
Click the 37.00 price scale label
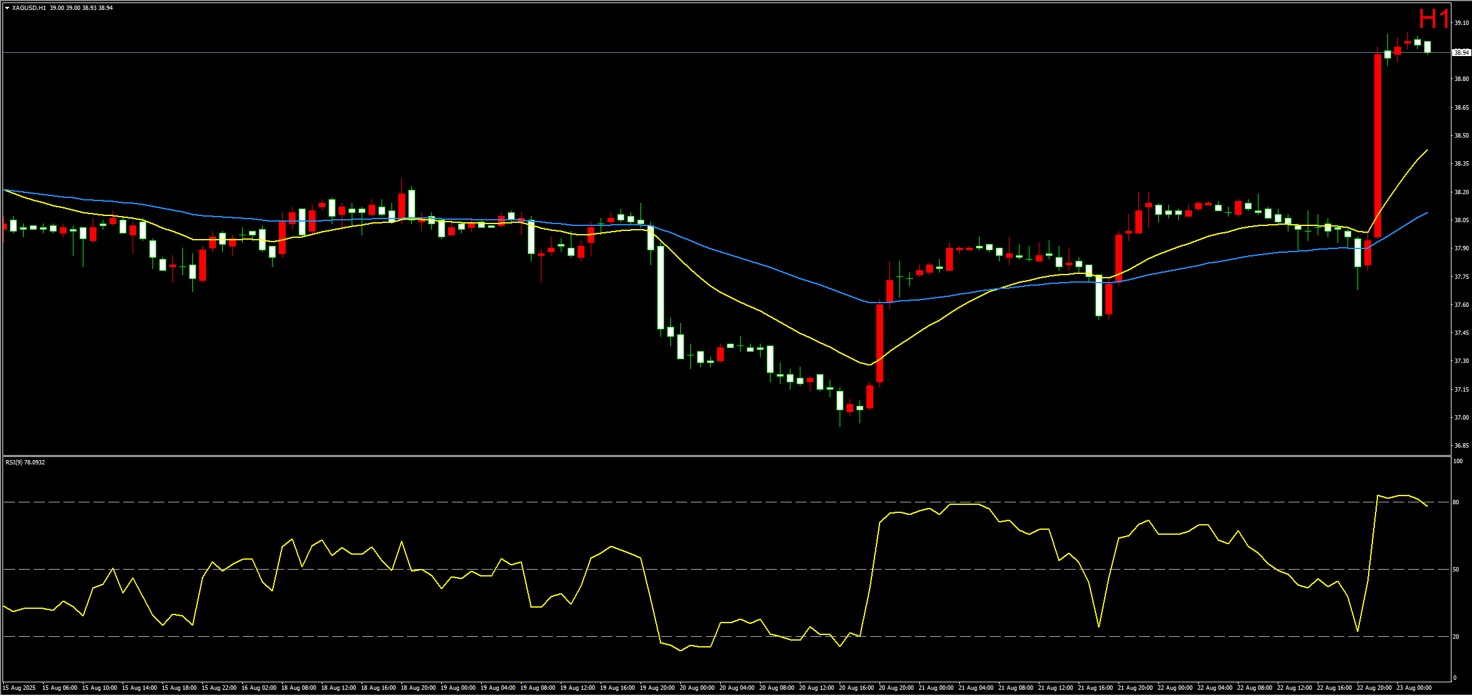1461,418
